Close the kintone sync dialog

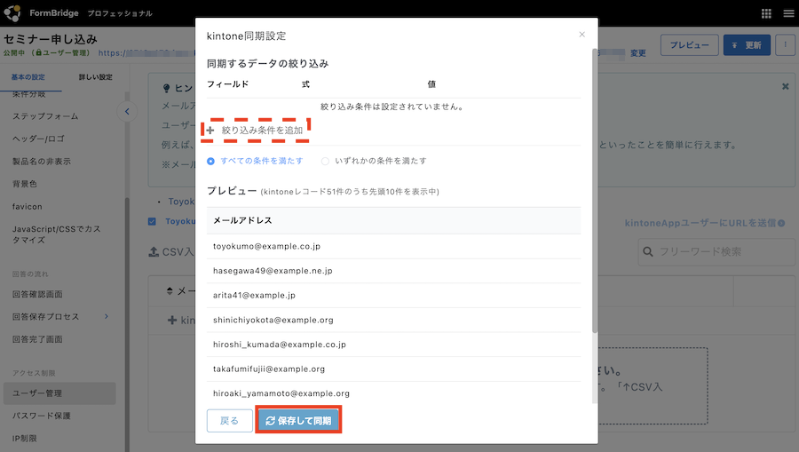582,35
